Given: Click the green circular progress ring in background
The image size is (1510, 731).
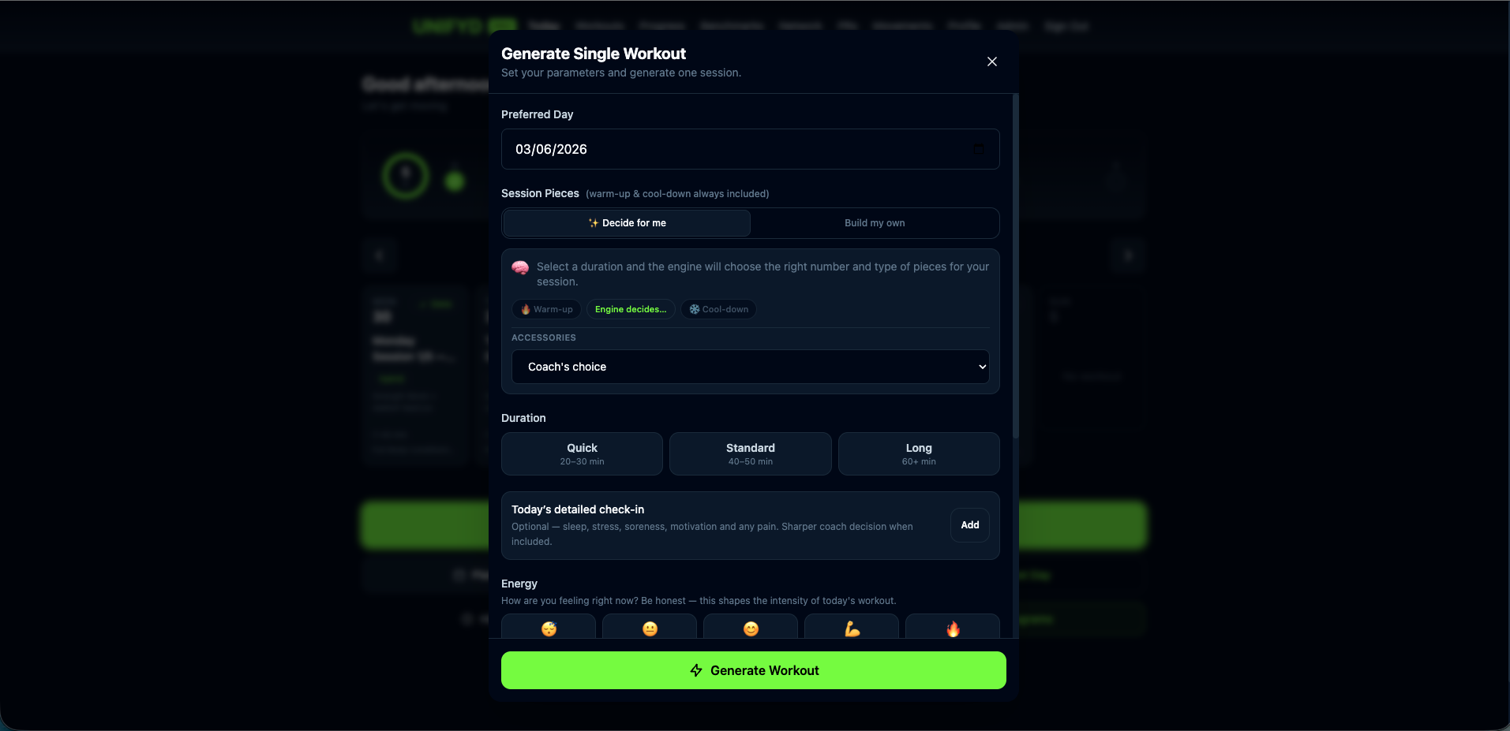Looking at the screenshot, I should [x=406, y=175].
